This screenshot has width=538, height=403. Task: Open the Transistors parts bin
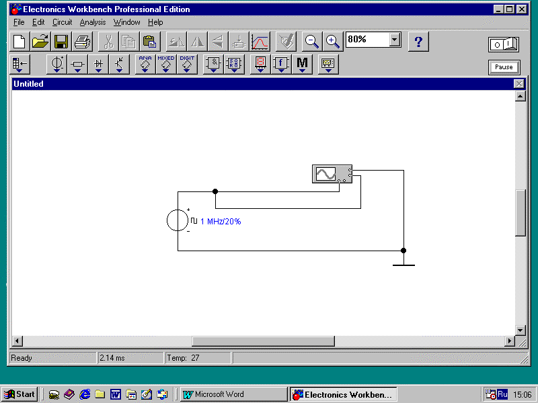(x=120, y=64)
